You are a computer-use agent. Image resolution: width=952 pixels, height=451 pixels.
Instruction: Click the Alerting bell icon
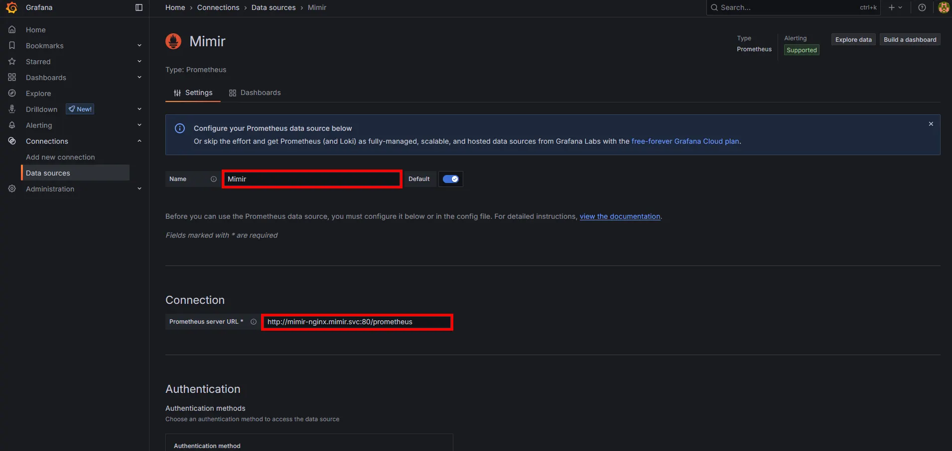(12, 125)
